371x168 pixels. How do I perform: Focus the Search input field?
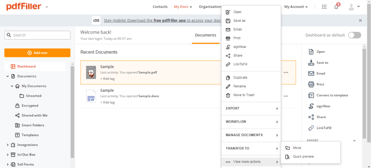(x=37, y=35)
